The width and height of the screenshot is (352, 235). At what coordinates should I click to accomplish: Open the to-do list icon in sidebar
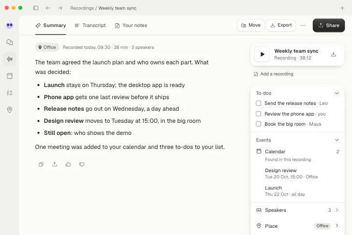point(10,93)
